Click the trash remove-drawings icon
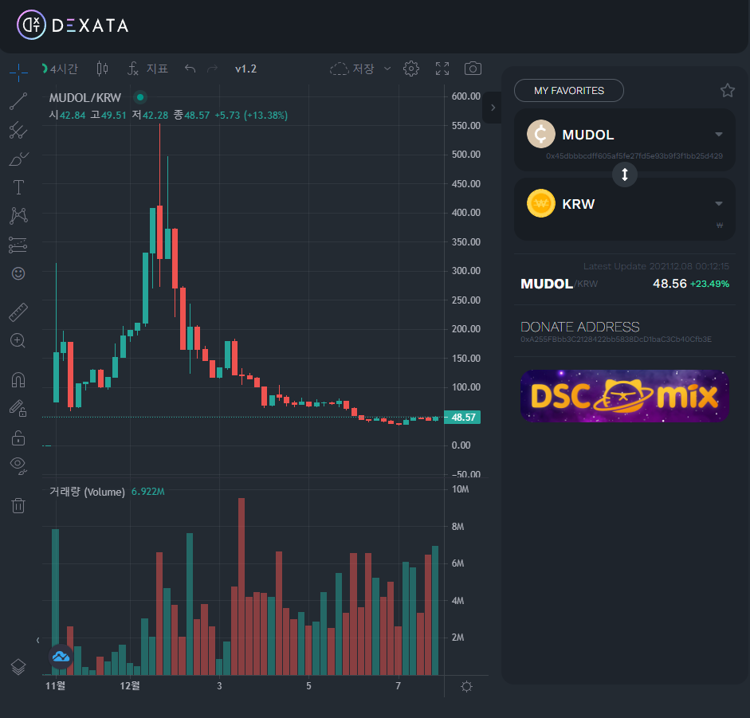Viewport: 750px width, 718px height. click(x=18, y=505)
